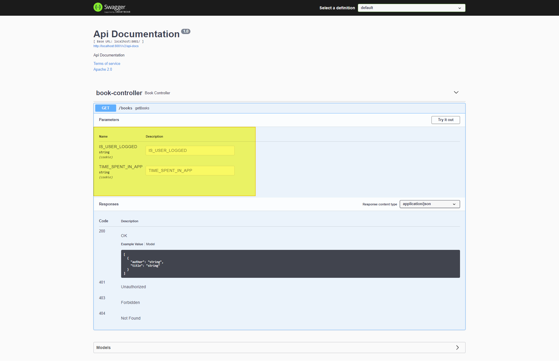Collapse the book-controller section chevron
This screenshot has height=361, width=559.
456,93
